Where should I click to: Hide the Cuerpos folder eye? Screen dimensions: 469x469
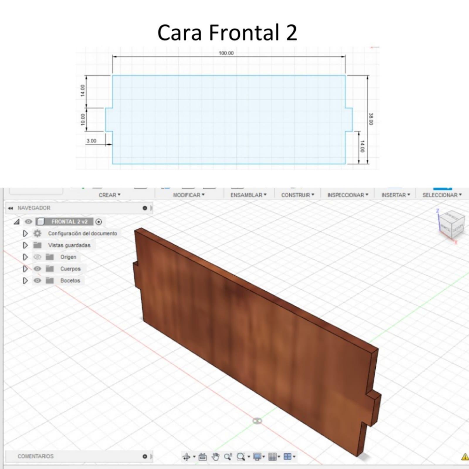[x=37, y=269]
